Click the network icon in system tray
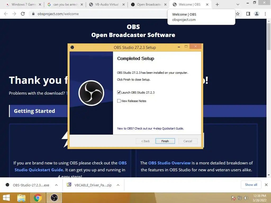The width and height of the screenshot is (271, 203). click(240, 198)
